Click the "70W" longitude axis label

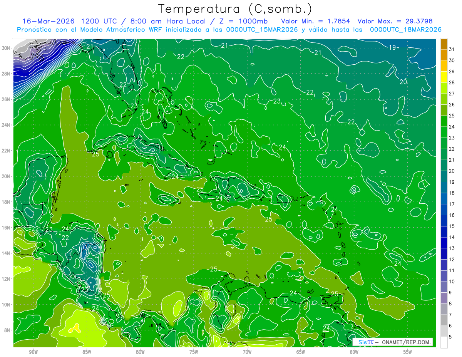[247, 352]
